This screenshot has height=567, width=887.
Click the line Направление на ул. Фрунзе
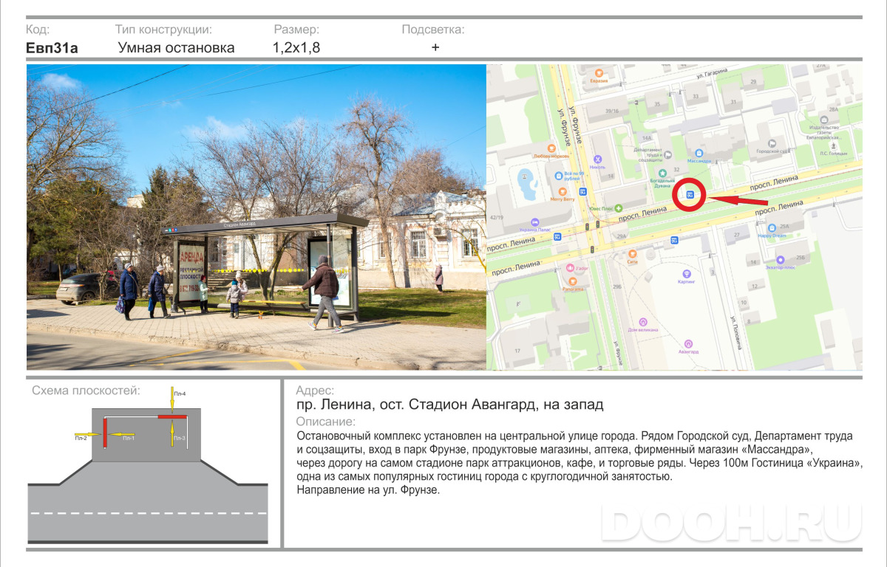coord(368,490)
